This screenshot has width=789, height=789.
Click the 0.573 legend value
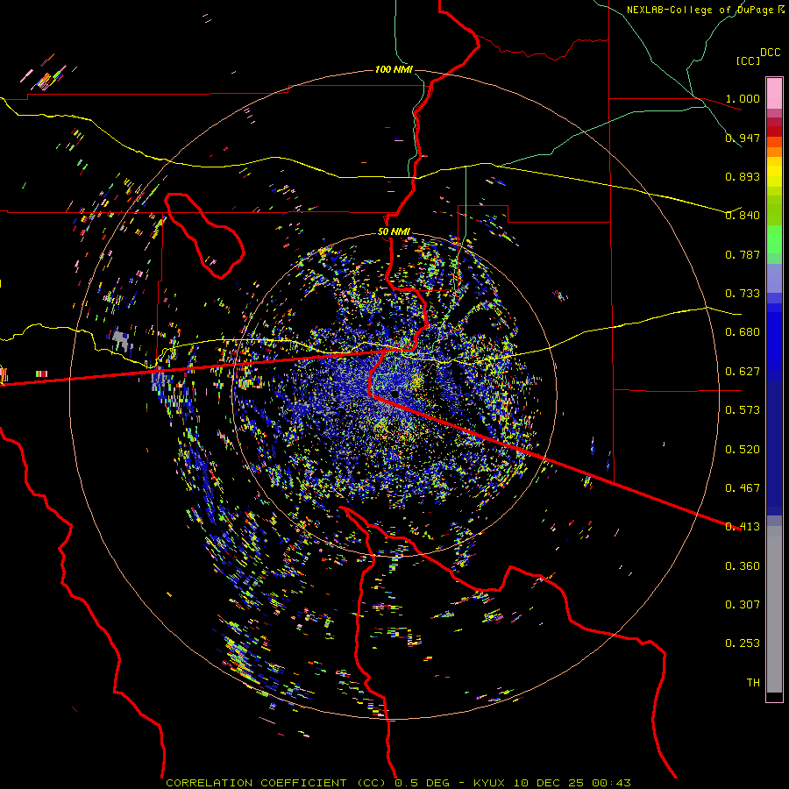click(743, 410)
